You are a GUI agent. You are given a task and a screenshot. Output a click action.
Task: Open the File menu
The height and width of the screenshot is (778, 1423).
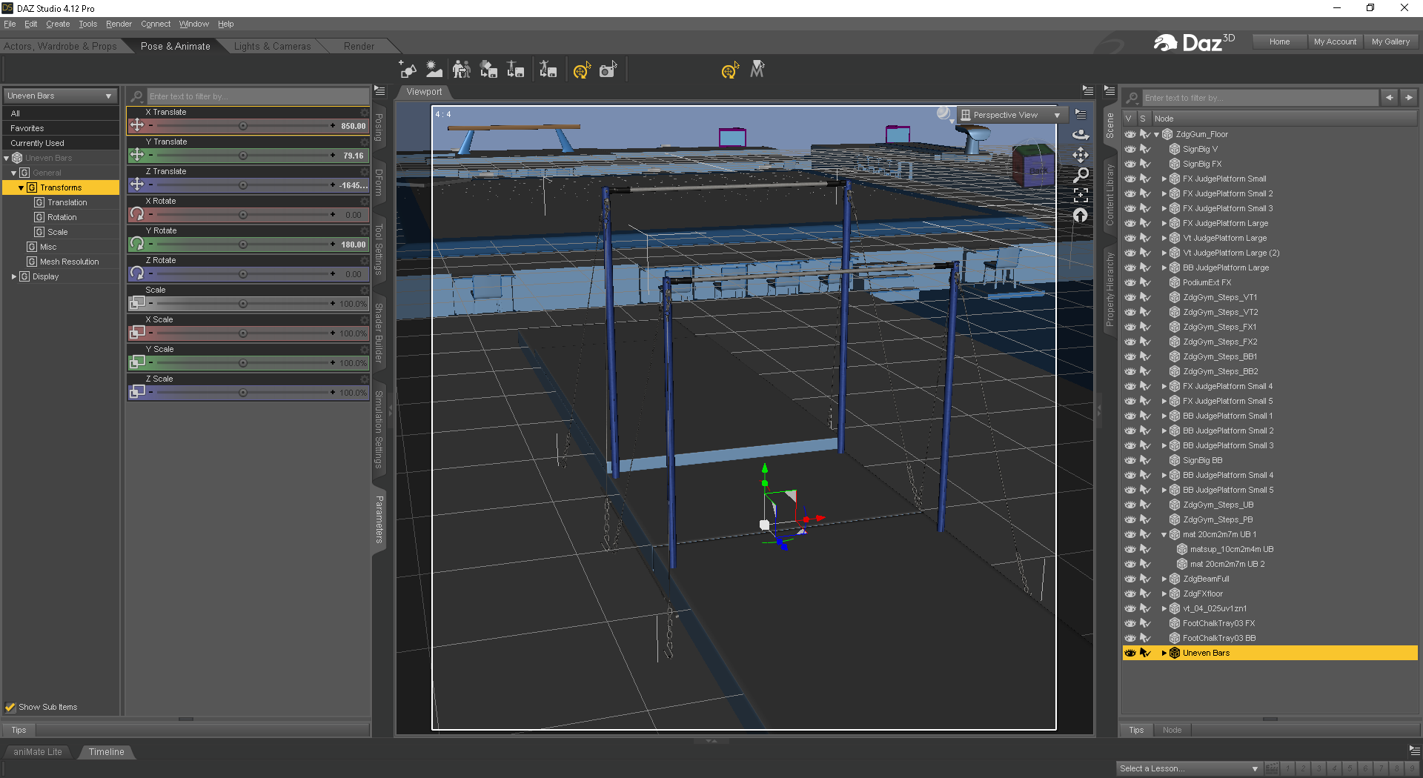point(10,24)
